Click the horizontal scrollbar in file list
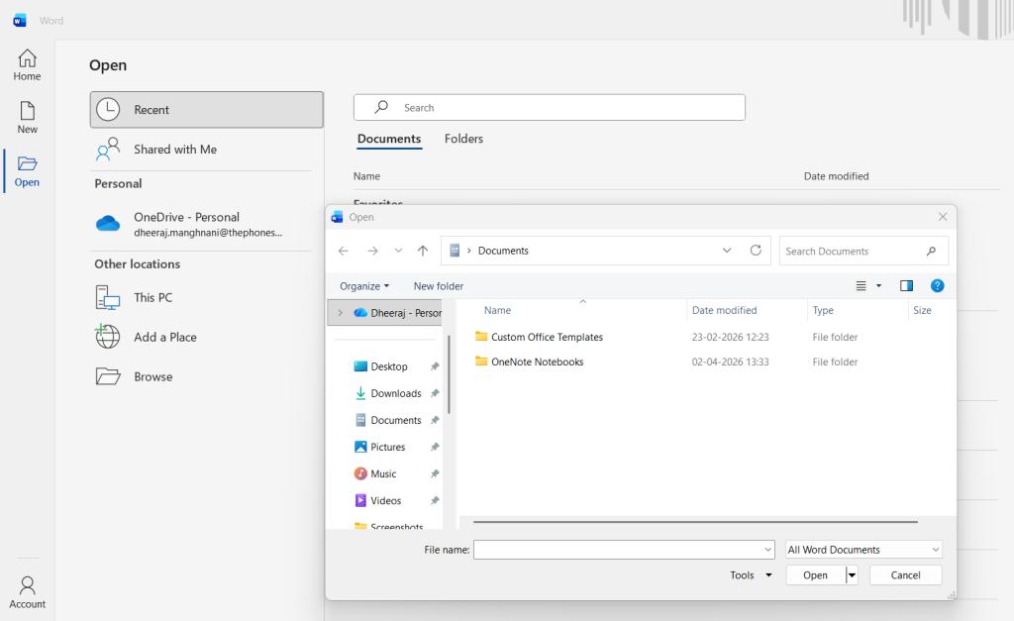 (x=695, y=521)
